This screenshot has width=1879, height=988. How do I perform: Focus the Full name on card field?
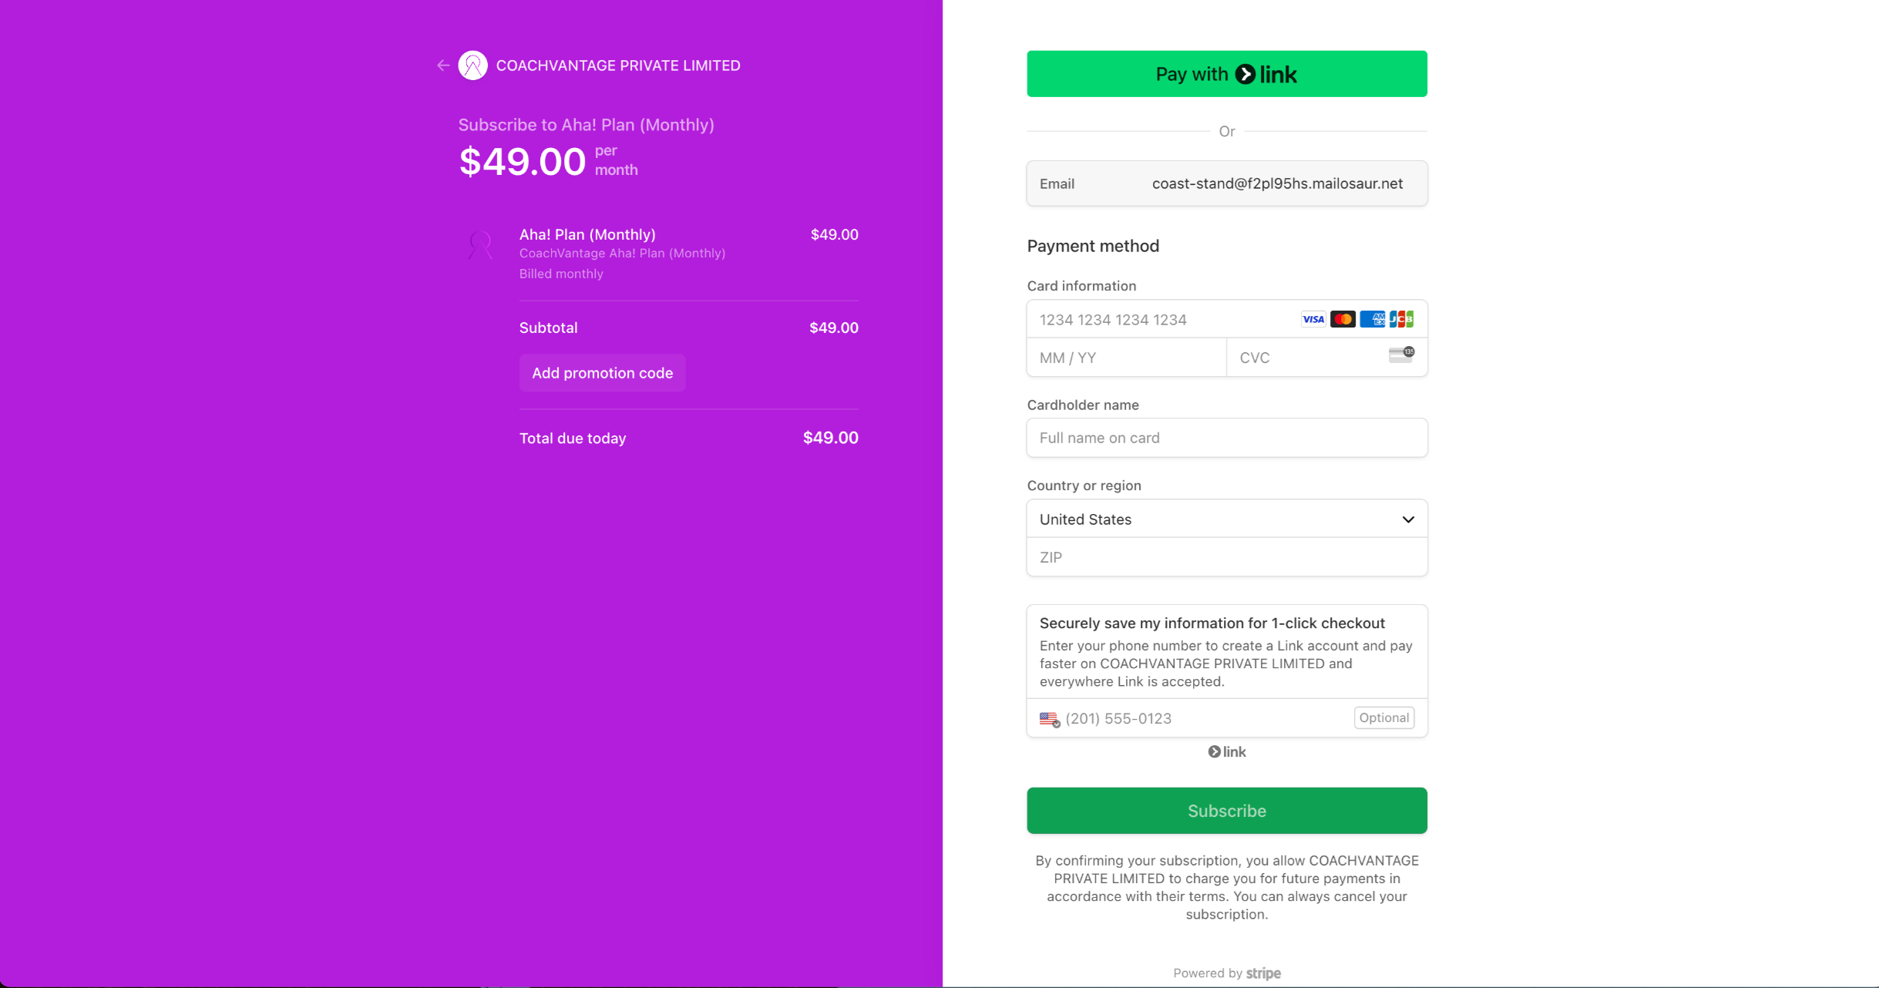pyautogui.click(x=1226, y=438)
